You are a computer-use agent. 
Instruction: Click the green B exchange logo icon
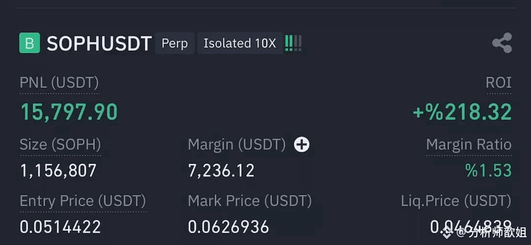click(30, 43)
